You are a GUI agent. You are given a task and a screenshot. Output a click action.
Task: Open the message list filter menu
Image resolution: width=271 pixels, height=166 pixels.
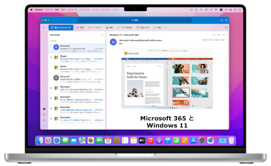pos(102,35)
